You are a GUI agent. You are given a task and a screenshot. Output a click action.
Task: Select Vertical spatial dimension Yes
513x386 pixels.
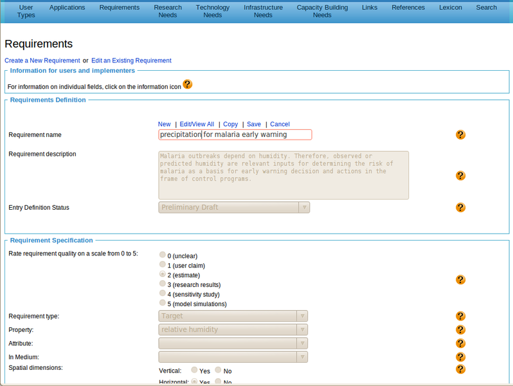[x=193, y=370]
